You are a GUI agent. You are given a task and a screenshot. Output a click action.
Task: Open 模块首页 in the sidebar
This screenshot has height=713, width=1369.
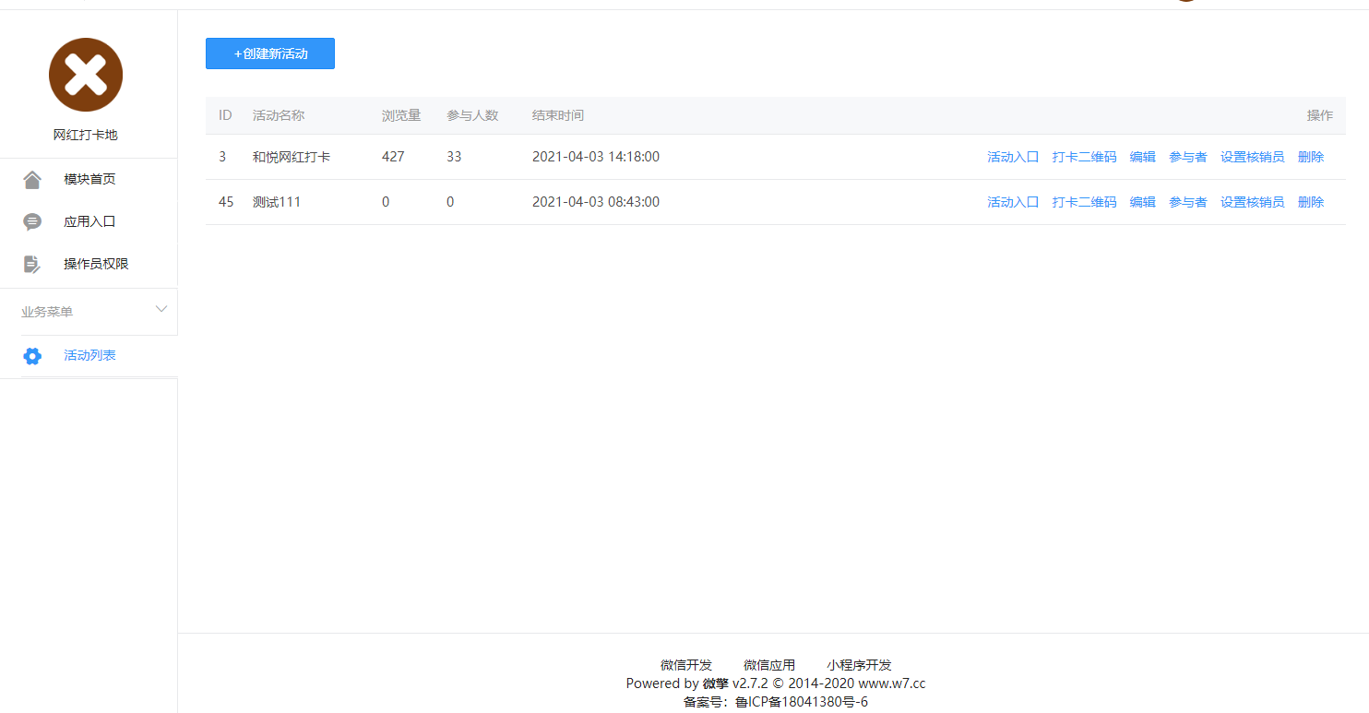click(89, 180)
